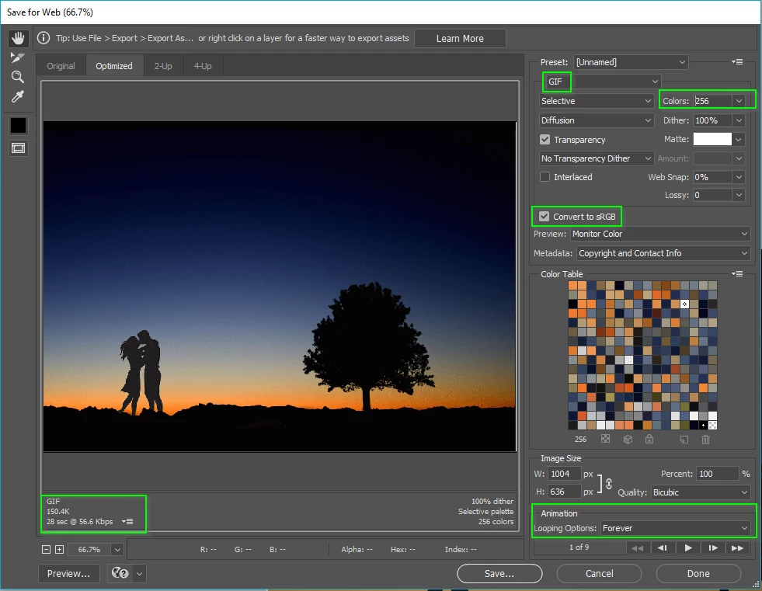This screenshot has width=762, height=591.
Task: Expand the Looping Options dropdown
Action: click(676, 528)
